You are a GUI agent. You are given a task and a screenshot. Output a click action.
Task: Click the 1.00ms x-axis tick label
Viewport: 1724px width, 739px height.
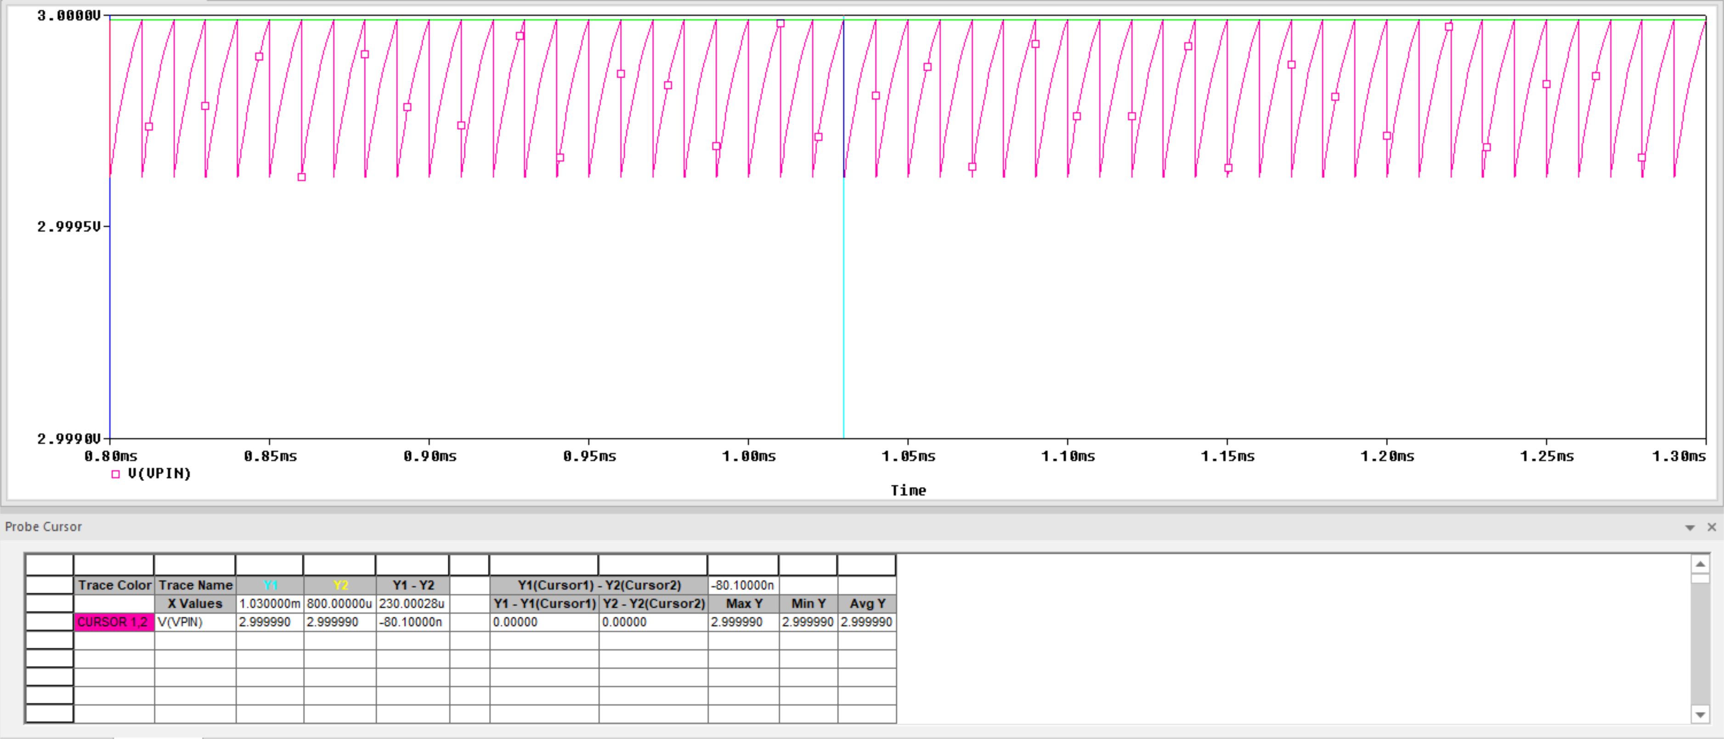coord(748,456)
